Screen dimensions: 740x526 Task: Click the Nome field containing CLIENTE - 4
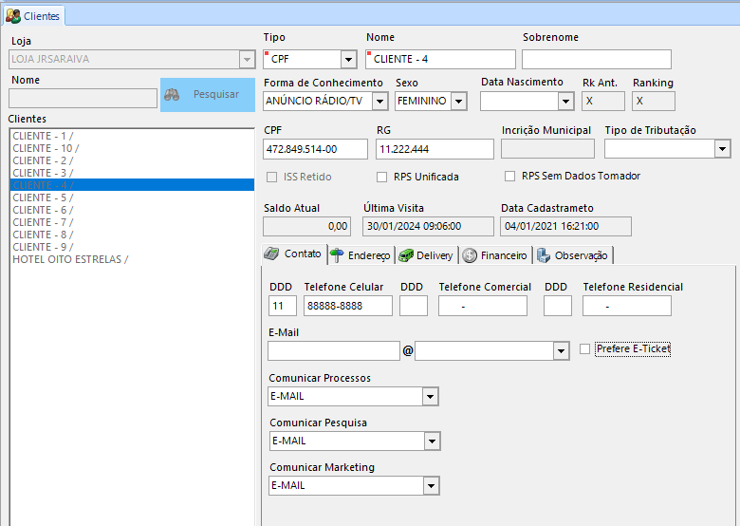point(440,60)
